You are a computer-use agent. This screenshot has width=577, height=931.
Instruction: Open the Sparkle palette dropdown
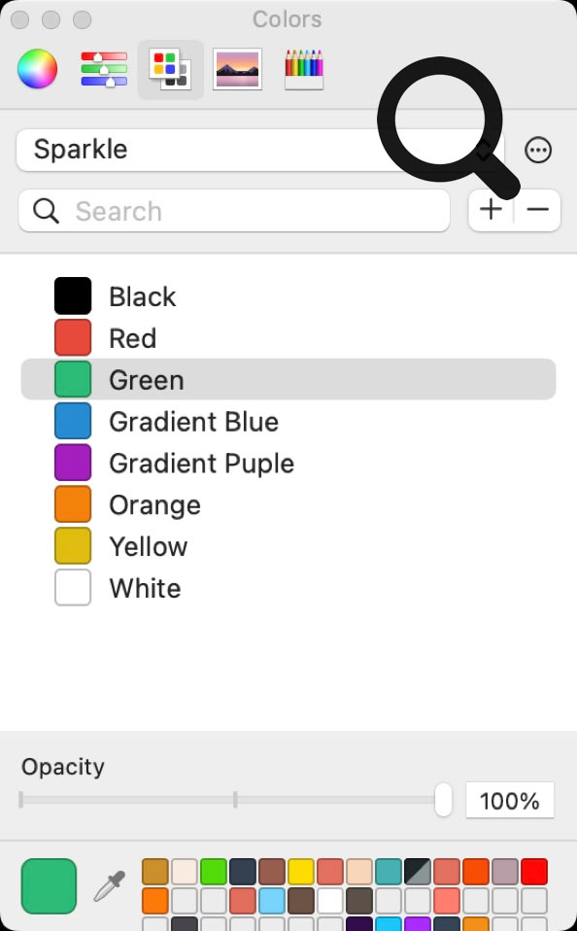tap(260, 150)
